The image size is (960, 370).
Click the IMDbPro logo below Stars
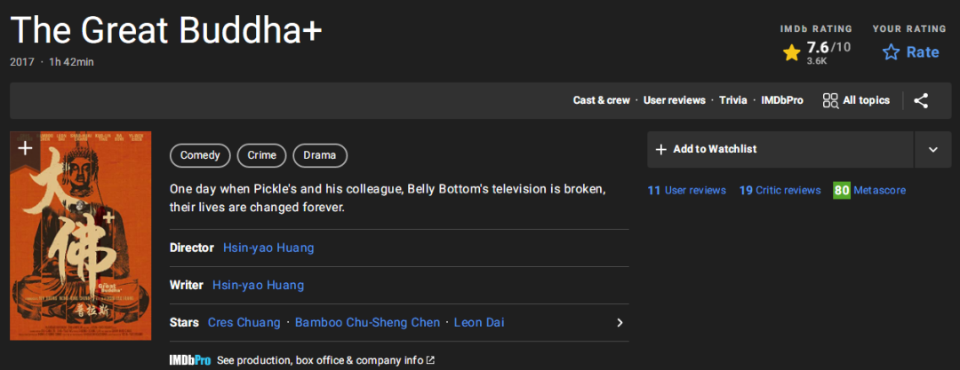point(189,360)
